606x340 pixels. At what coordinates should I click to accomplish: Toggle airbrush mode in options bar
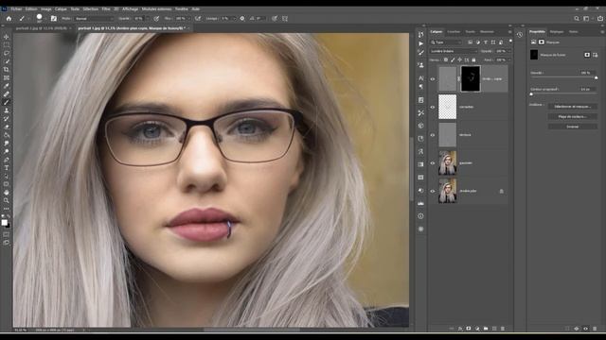(198, 19)
